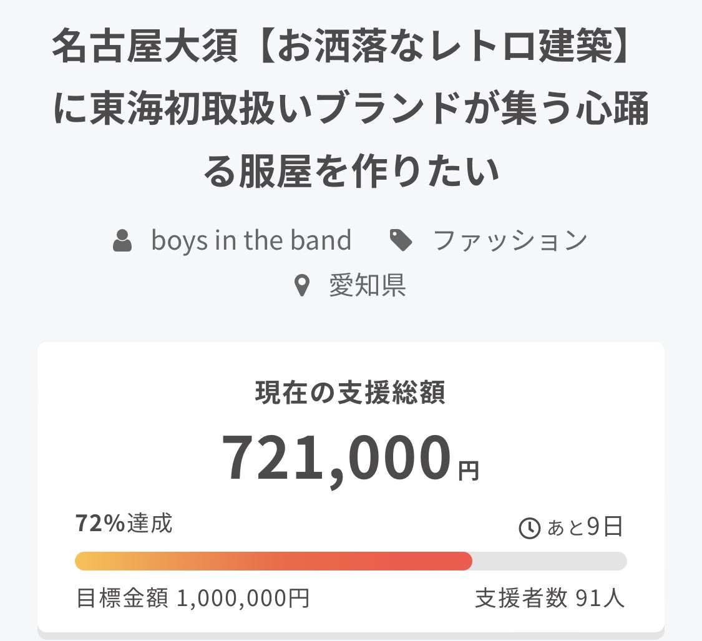
Task: Click the person icon beside boys in the band
Action: pyautogui.click(x=122, y=241)
